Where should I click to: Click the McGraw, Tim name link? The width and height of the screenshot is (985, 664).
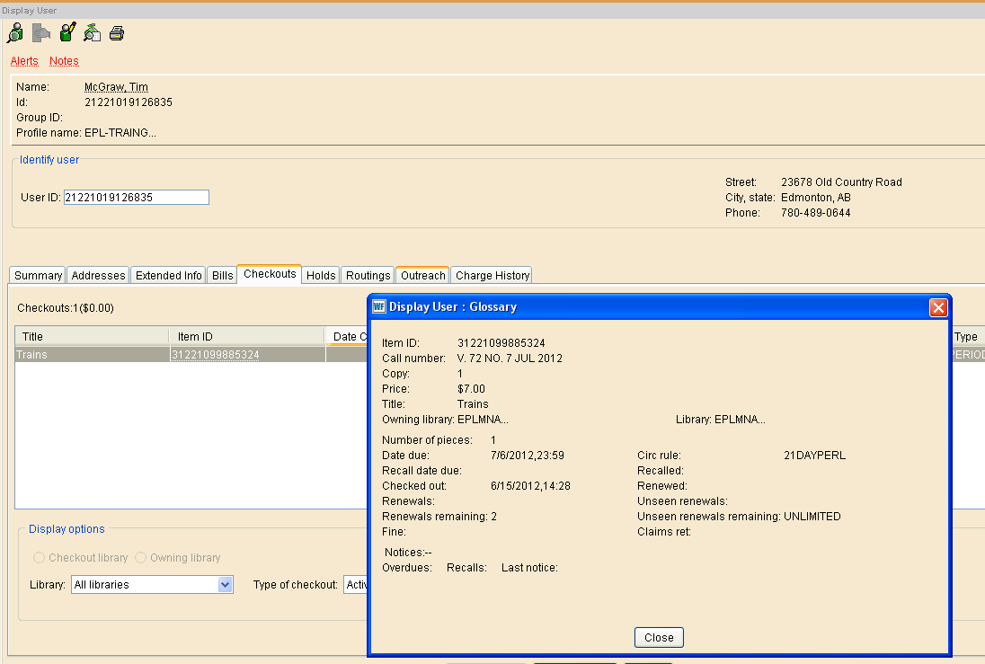(116, 87)
